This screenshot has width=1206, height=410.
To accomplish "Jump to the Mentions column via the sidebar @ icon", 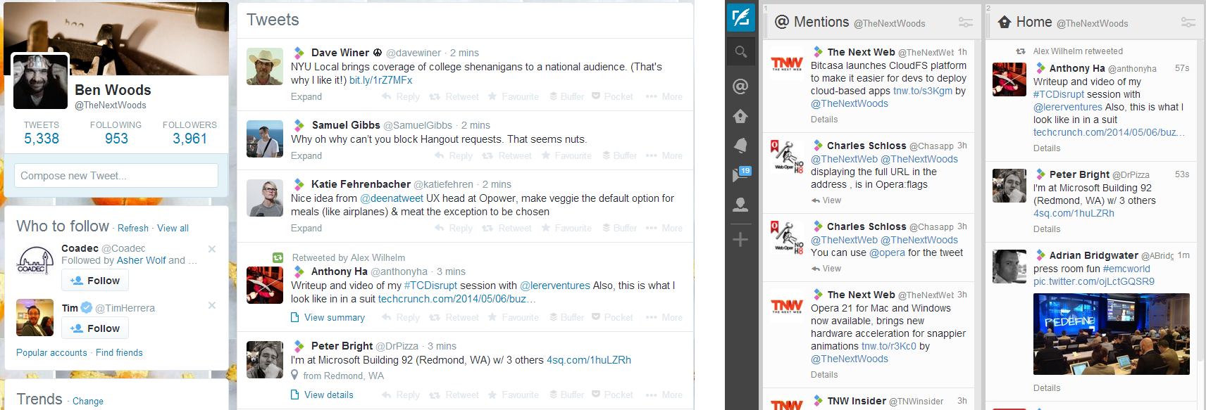I will [740, 87].
